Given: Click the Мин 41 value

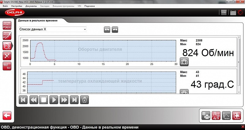Looking at the screenshot, I should point(197,76).
